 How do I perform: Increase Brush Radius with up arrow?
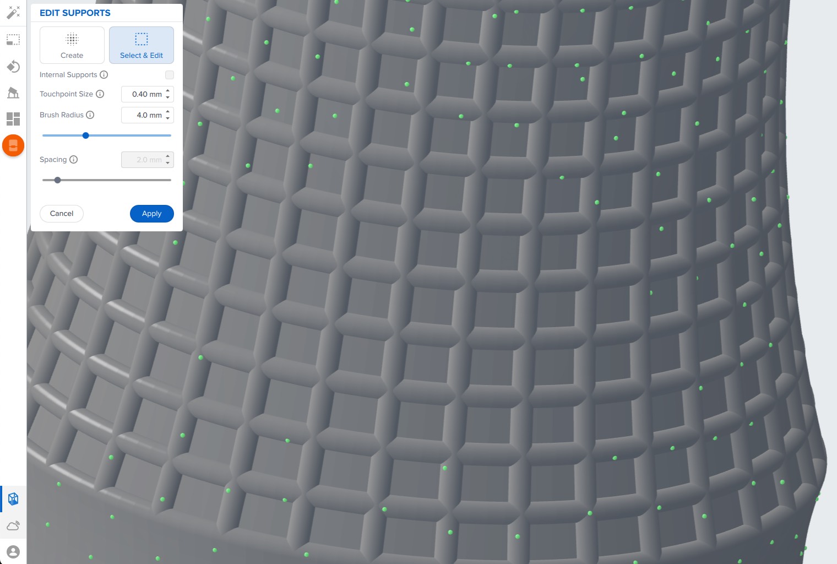(168, 111)
